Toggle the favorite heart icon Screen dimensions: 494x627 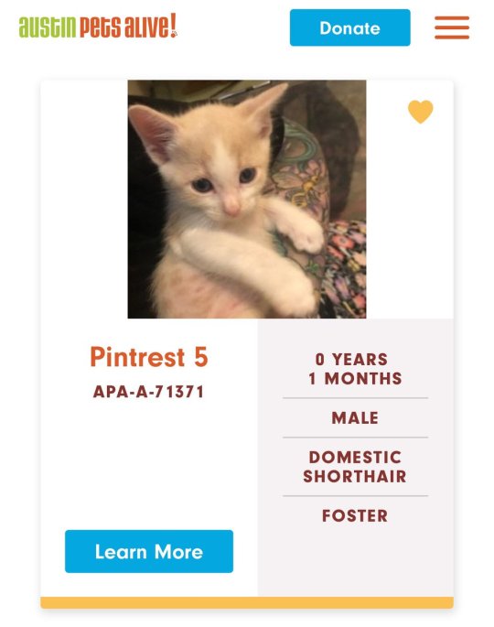click(x=420, y=112)
